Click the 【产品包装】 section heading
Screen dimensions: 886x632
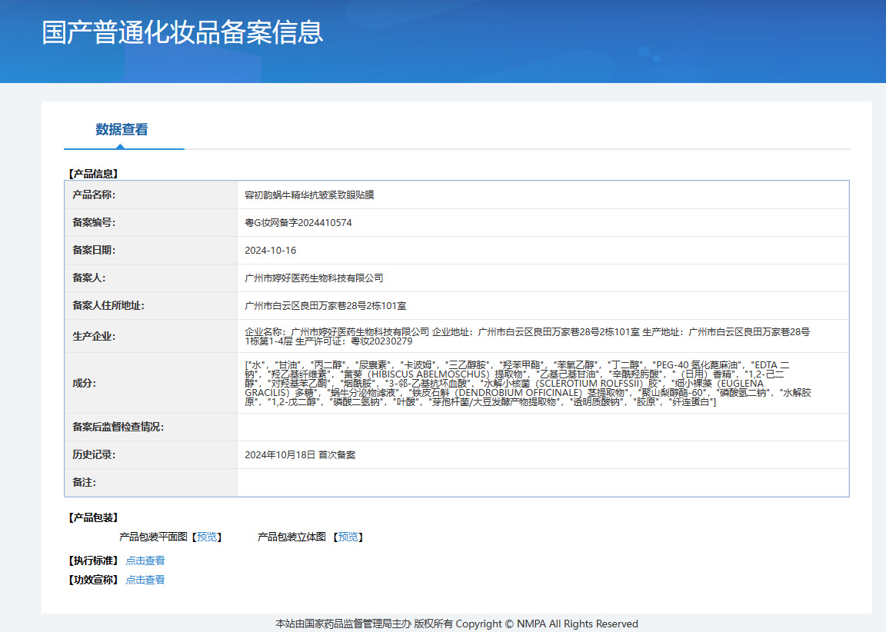coord(92,517)
